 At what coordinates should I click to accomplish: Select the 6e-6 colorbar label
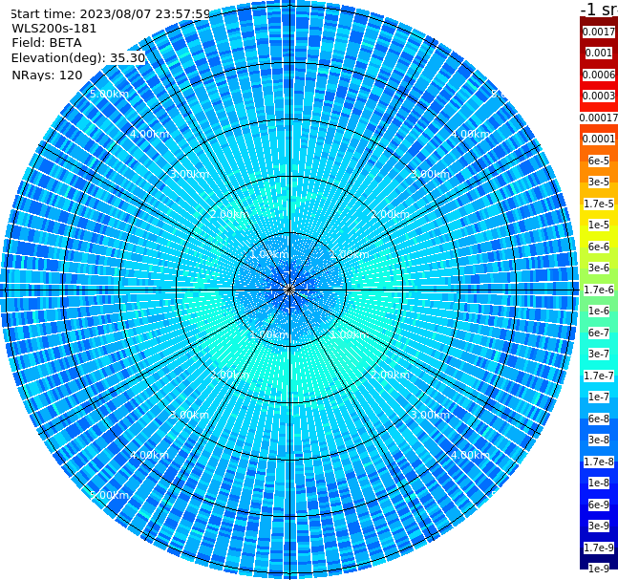(599, 247)
